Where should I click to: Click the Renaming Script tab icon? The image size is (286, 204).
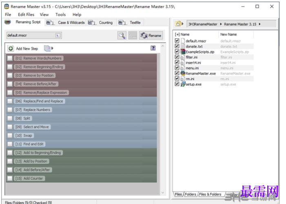point(8,22)
